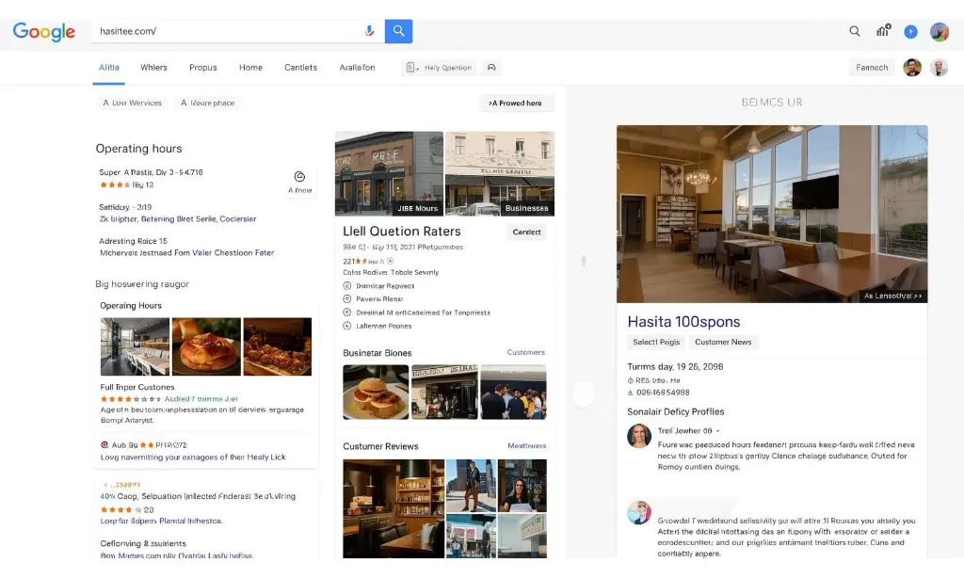Click the Google logo
This screenshot has width=964, height=578.
pos(43,31)
